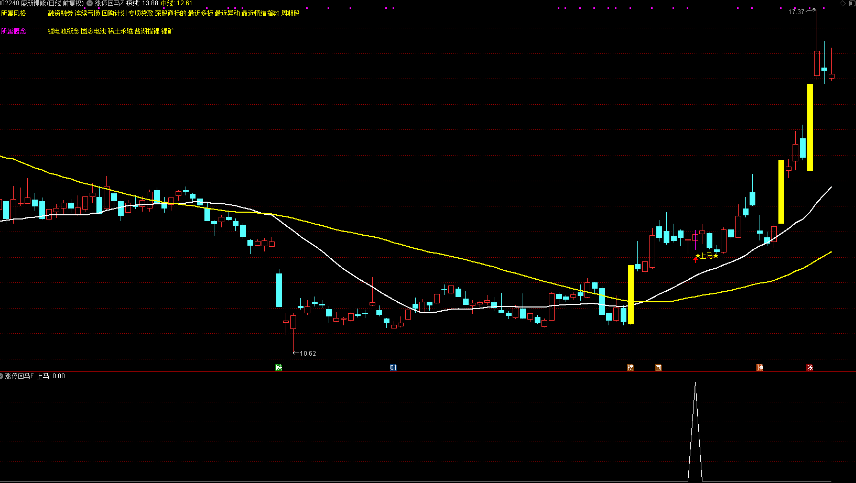856x483 pixels.
Task: Click the 最近异动 style tag
Action: click(227, 13)
